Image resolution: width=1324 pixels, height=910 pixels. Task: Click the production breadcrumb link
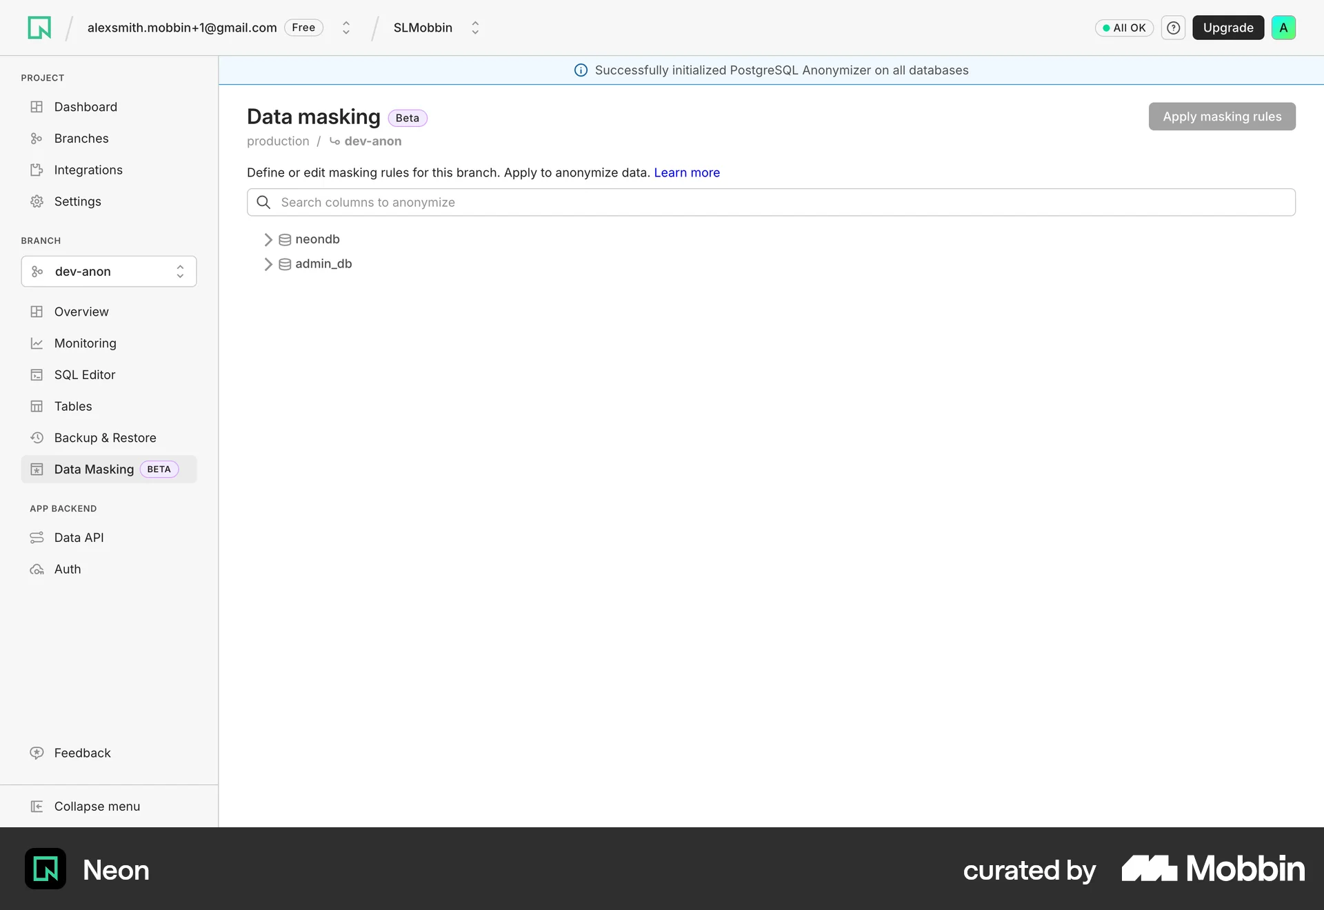pyautogui.click(x=278, y=141)
